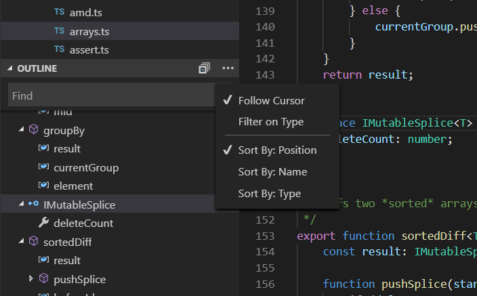Open the amd.ts file
This screenshot has height=296, width=477.
85,13
